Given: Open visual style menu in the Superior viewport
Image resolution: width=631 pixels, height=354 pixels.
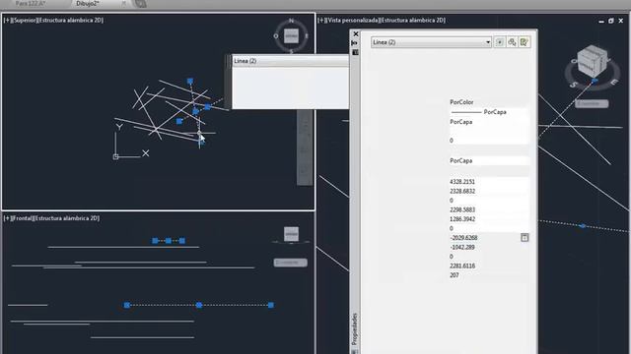Looking at the screenshot, I should click(x=70, y=20).
